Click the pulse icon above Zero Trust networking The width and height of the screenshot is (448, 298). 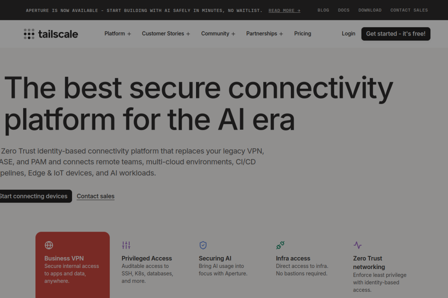(x=357, y=245)
